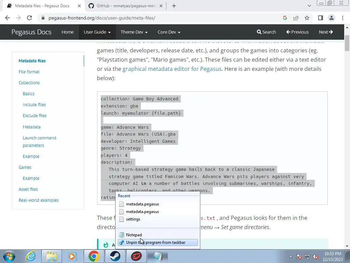Go to Previous docs page
Image resolution: width=350 pixels, height=263 pixels.
(x=298, y=32)
